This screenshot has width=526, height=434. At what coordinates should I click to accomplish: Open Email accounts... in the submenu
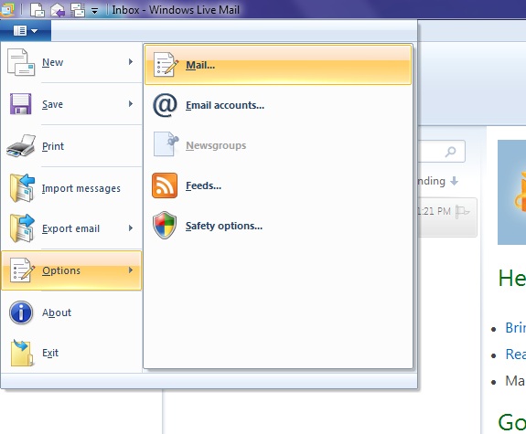pos(278,105)
